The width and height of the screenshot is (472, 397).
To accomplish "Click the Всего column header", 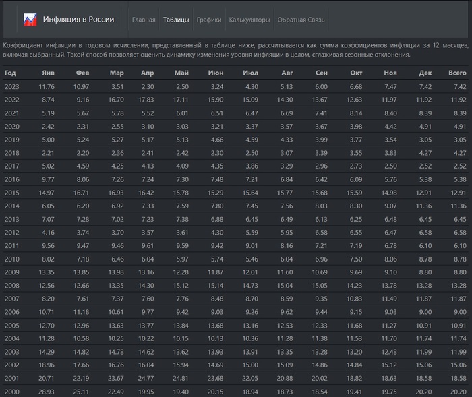I will click(x=457, y=73).
